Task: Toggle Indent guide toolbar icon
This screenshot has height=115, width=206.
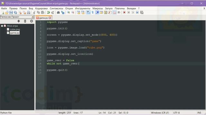Action: tap(97, 12)
